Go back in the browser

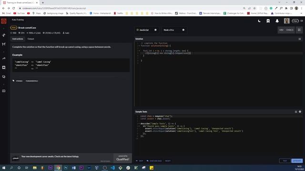point(3,9)
